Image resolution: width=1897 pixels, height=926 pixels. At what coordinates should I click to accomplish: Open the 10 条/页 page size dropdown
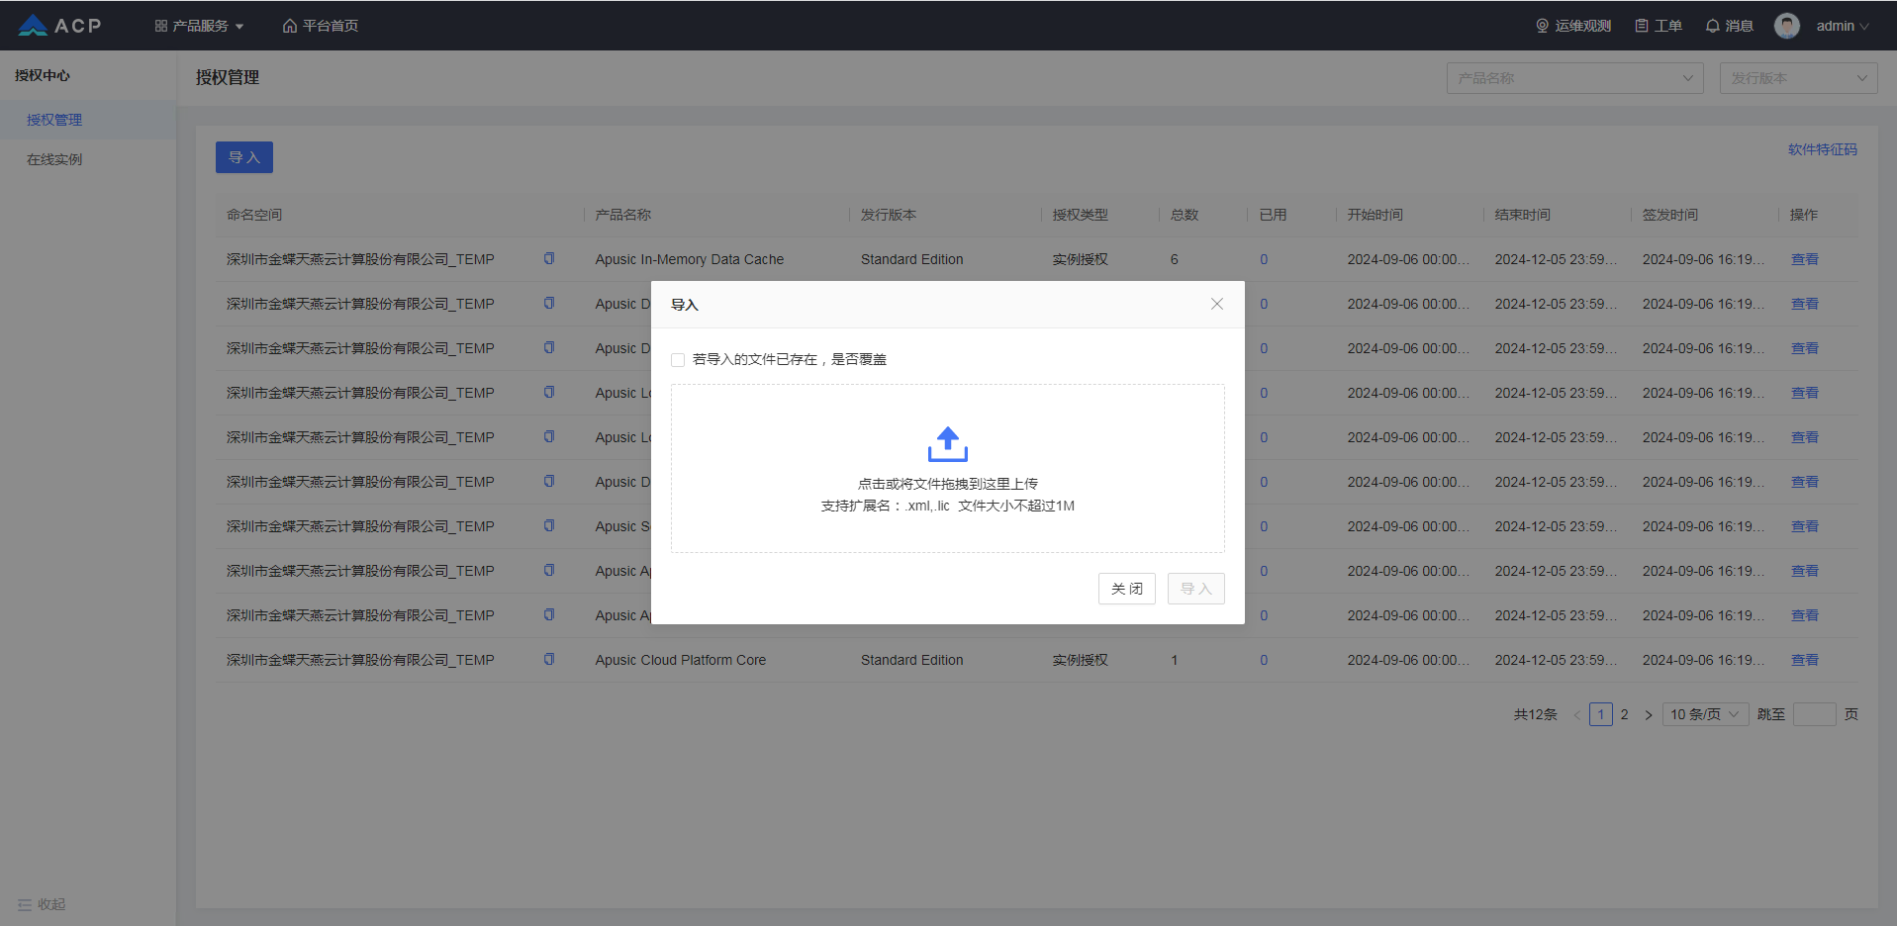coord(1705,714)
